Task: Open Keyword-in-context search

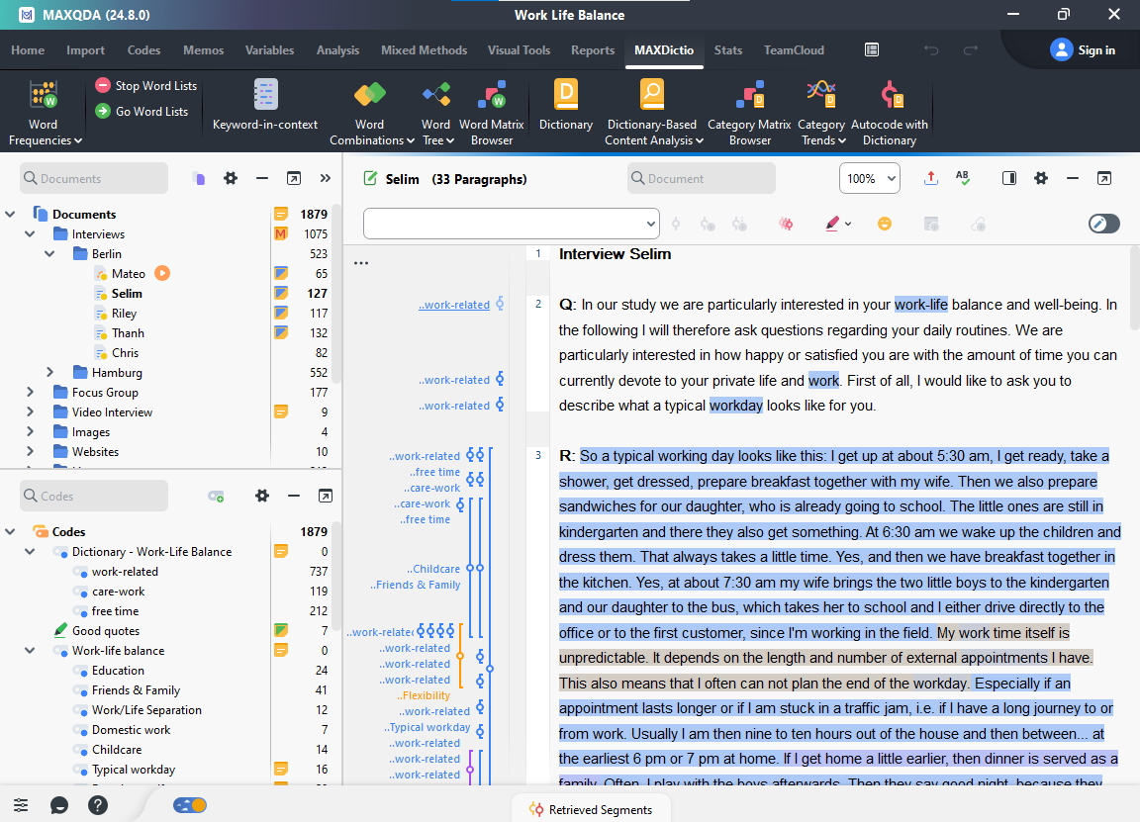Action: [x=265, y=106]
